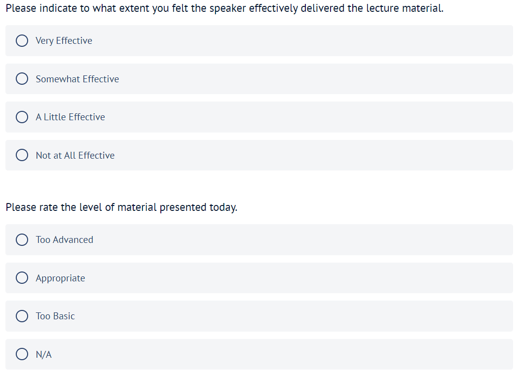Click the "Not at All Effective" label text
Screen dimensions: 516x373
coord(75,155)
